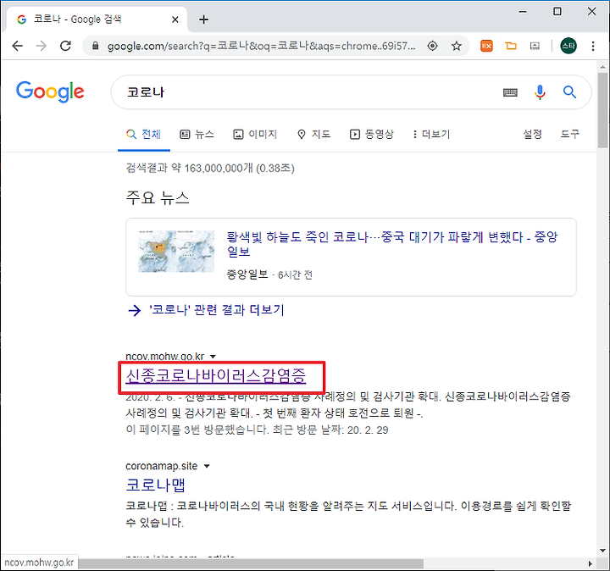This screenshot has width=610, height=571.
Task: Open the 신종코로나바이러스감염증 result link
Action: (216, 376)
